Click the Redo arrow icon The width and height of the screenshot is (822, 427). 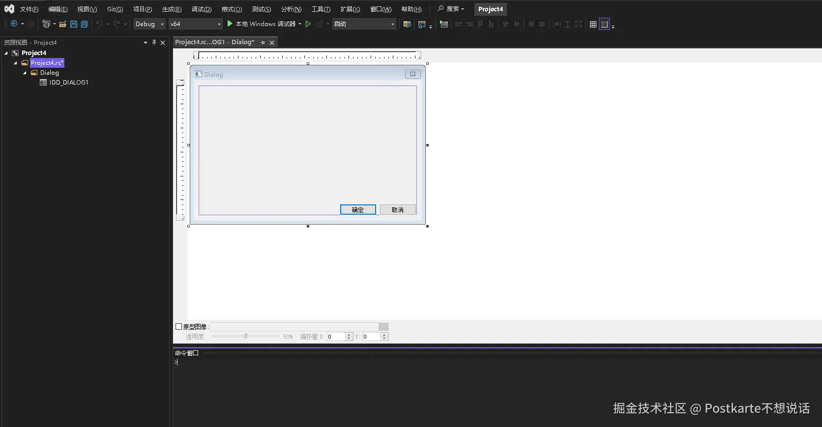pos(117,24)
